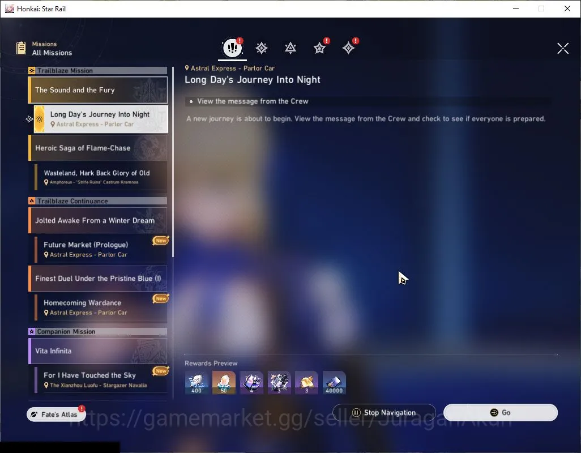Click the mission list scrollbar
This screenshot has height=453, width=581.
click(173, 162)
